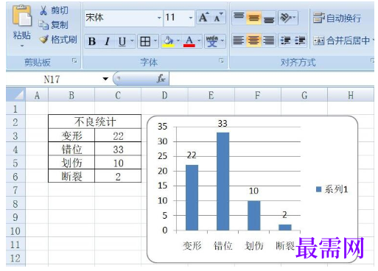The height and width of the screenshot is (271, 378).
Task: Open the clipboard group dialog launcher
Action: tap(74, 60)
